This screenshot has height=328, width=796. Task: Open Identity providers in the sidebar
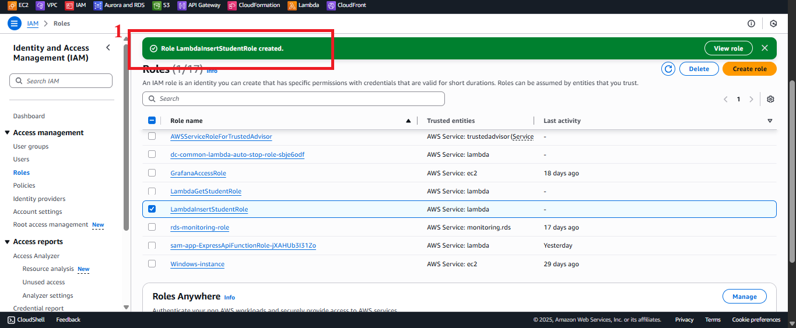click(40, 199)
